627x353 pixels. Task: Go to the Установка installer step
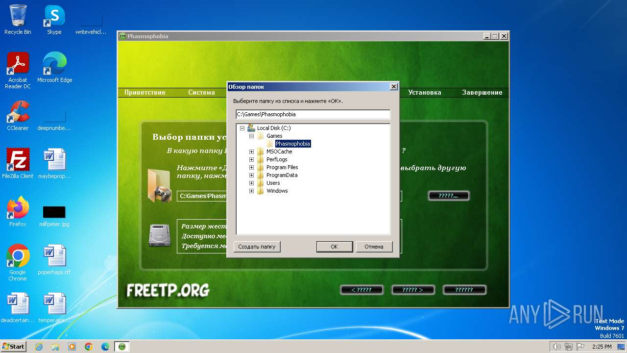[425, 92]
